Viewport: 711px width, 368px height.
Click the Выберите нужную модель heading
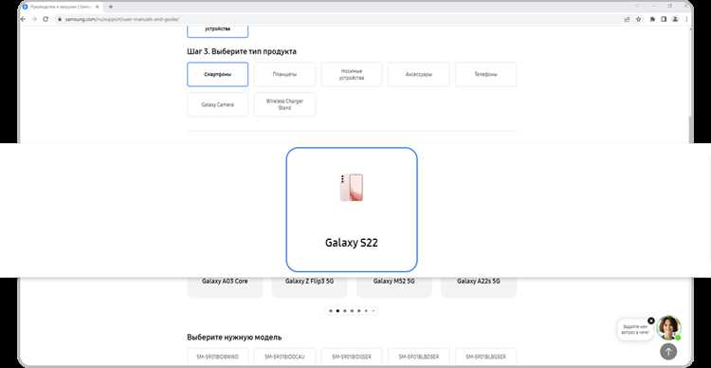tap(234, 338)
